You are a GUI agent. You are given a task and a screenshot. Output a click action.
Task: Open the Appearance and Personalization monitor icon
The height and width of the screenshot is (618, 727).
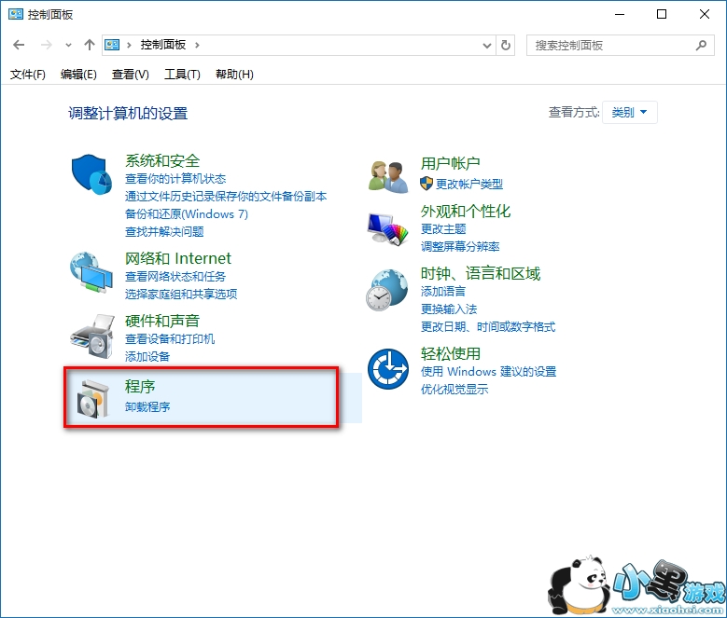click(388, 228)
